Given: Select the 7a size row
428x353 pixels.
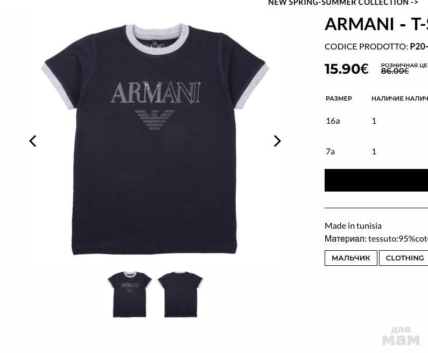Looking at the screenshot, I should (x=376, y=151).
